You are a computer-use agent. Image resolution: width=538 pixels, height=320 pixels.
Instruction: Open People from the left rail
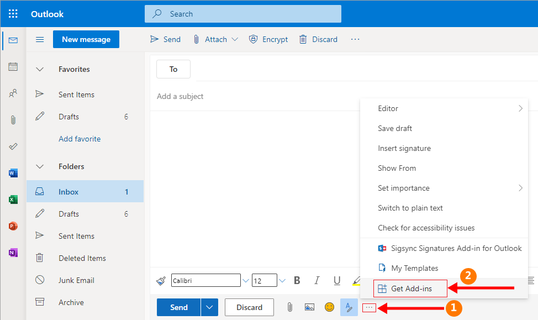[13, 93]
